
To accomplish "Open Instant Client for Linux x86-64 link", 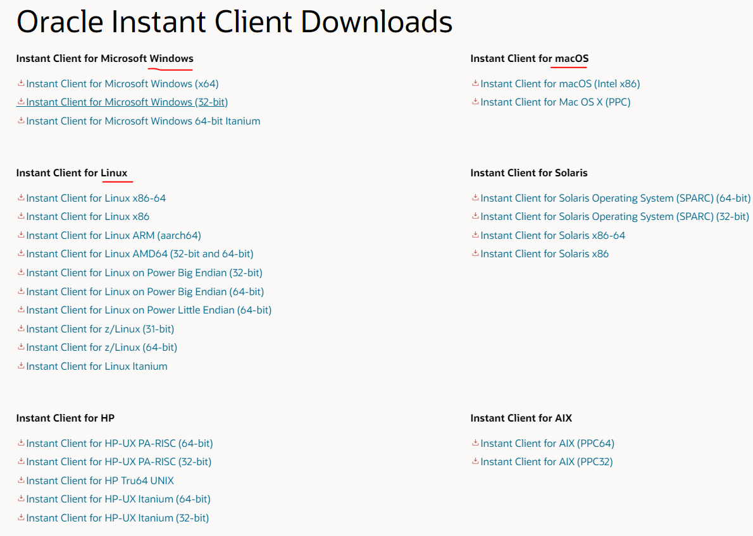I will click(96, 198).
